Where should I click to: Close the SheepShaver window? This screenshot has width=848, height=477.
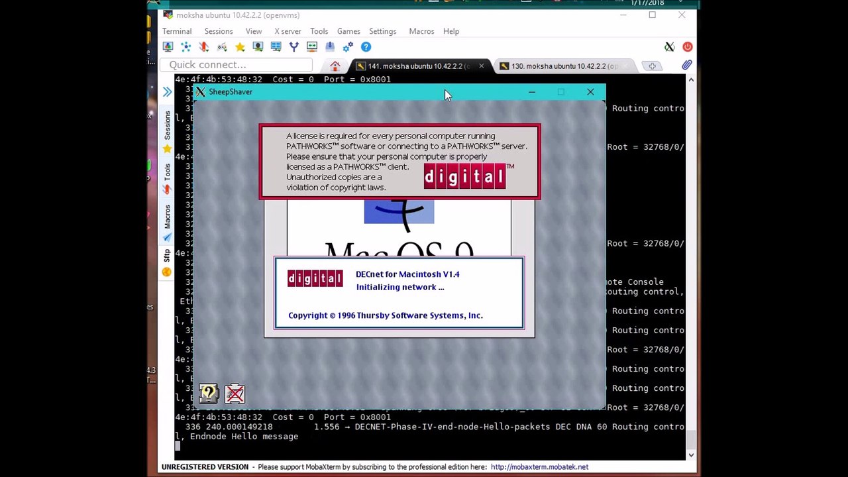pos(590,92)
